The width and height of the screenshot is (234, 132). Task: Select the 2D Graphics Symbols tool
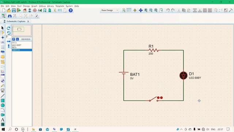tap(3, 124)
